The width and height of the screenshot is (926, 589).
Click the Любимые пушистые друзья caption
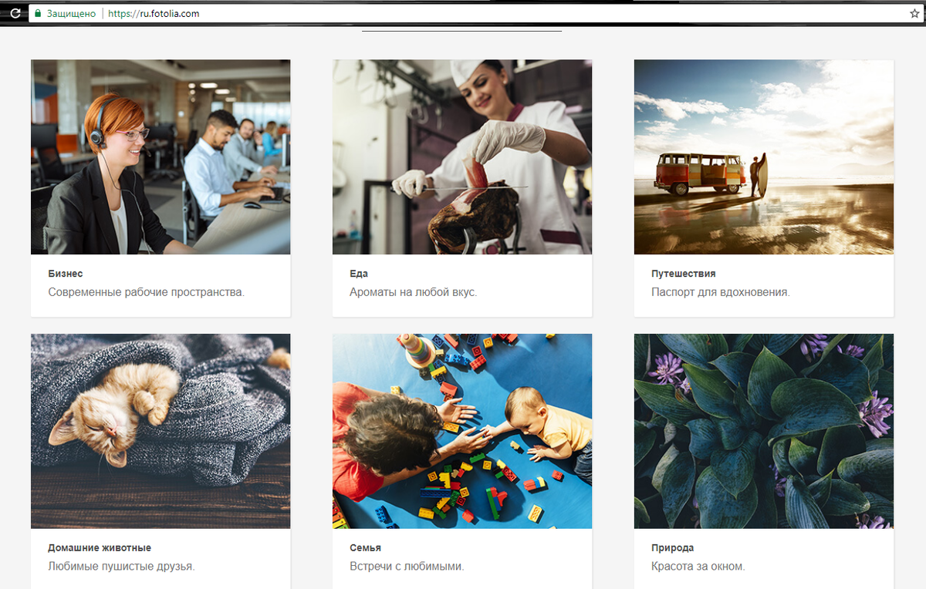[x=121, y=567]
